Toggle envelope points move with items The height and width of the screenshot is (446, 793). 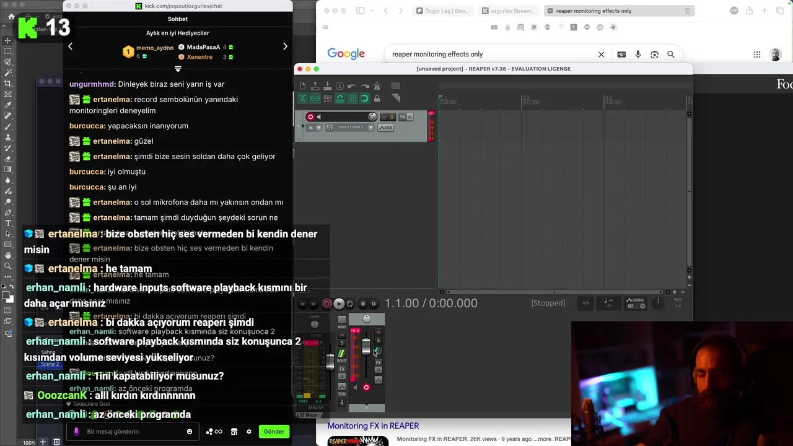(x=340, y=98)
